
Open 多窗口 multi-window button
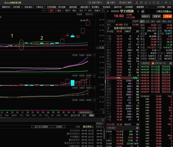[x=111, y=3]
